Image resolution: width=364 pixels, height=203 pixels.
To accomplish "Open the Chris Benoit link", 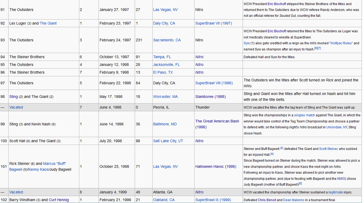I will tap(267, 200).
